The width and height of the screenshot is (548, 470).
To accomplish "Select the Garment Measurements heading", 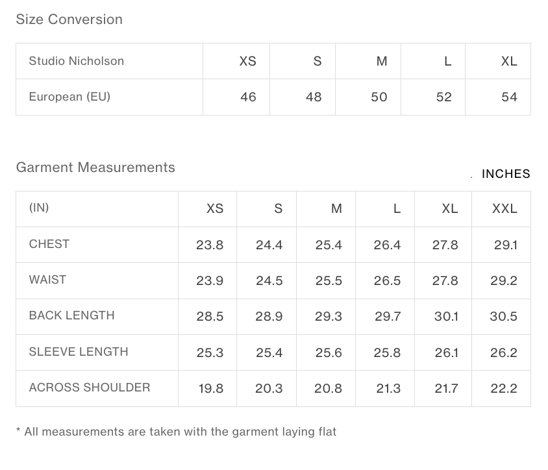I will click(95, 167).
